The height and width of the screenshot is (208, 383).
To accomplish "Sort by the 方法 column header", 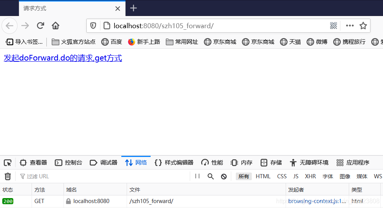I will [48, 190].
